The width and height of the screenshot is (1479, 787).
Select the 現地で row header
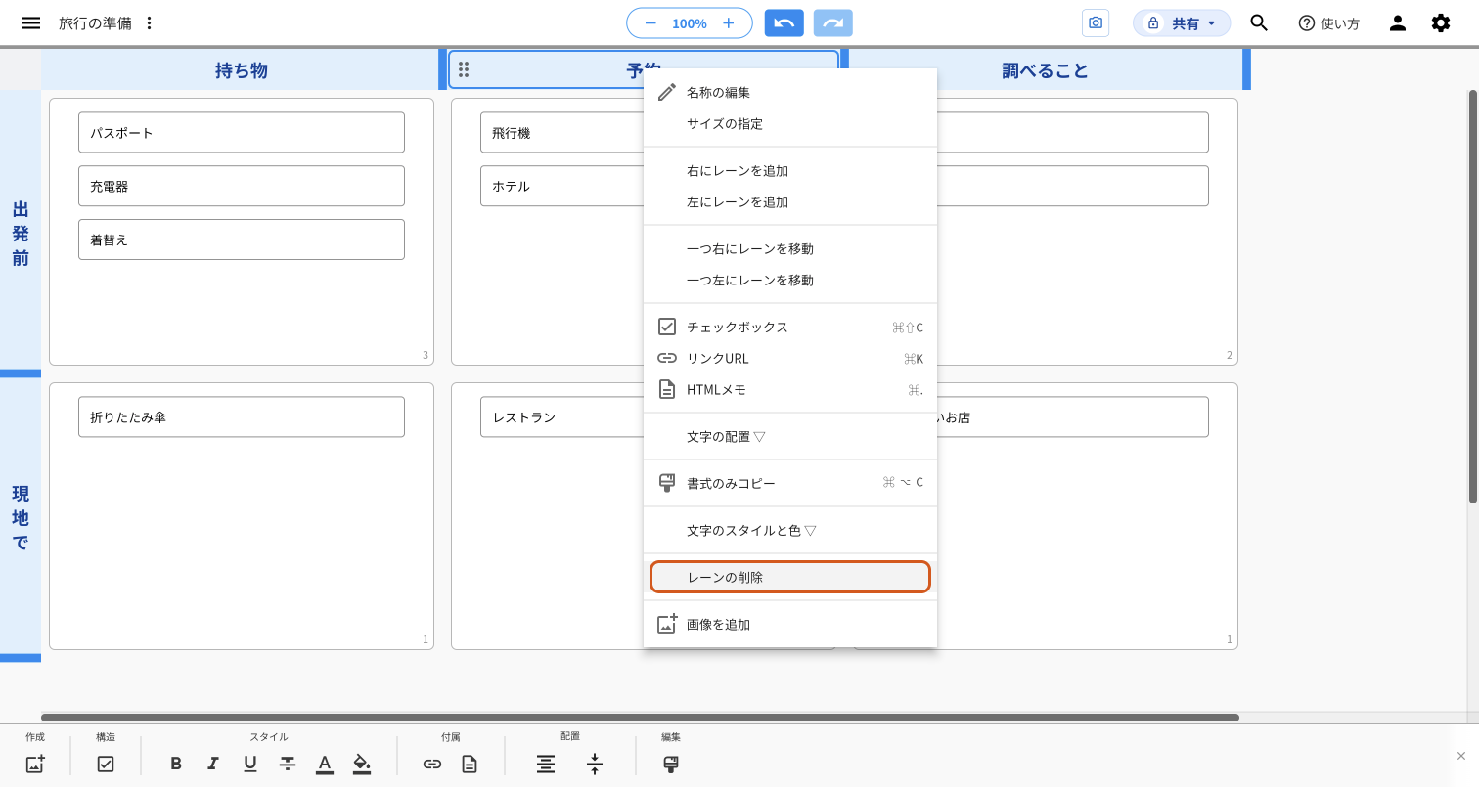tap(21, 517)
